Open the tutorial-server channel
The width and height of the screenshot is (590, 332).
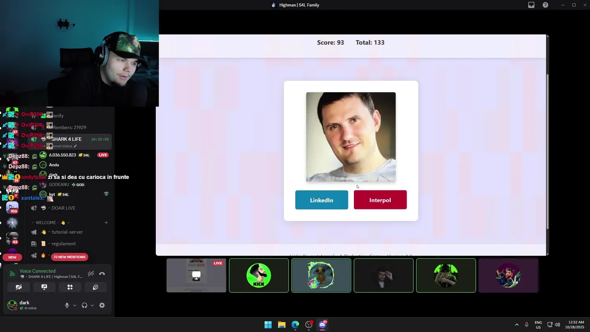pos(67,232)
